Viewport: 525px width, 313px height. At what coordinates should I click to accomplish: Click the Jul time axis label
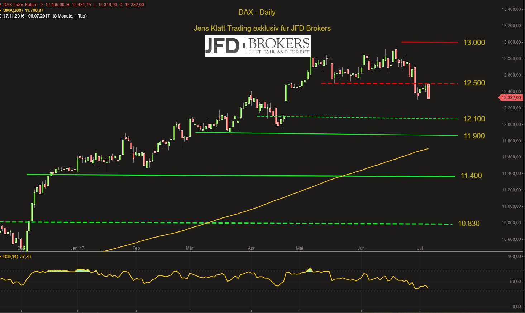420,248
